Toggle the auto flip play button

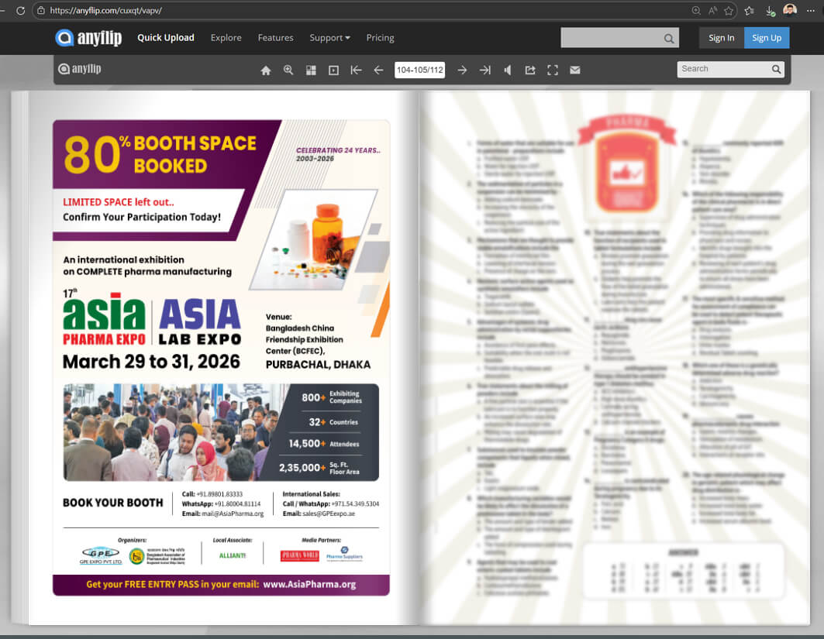(333, 70)
